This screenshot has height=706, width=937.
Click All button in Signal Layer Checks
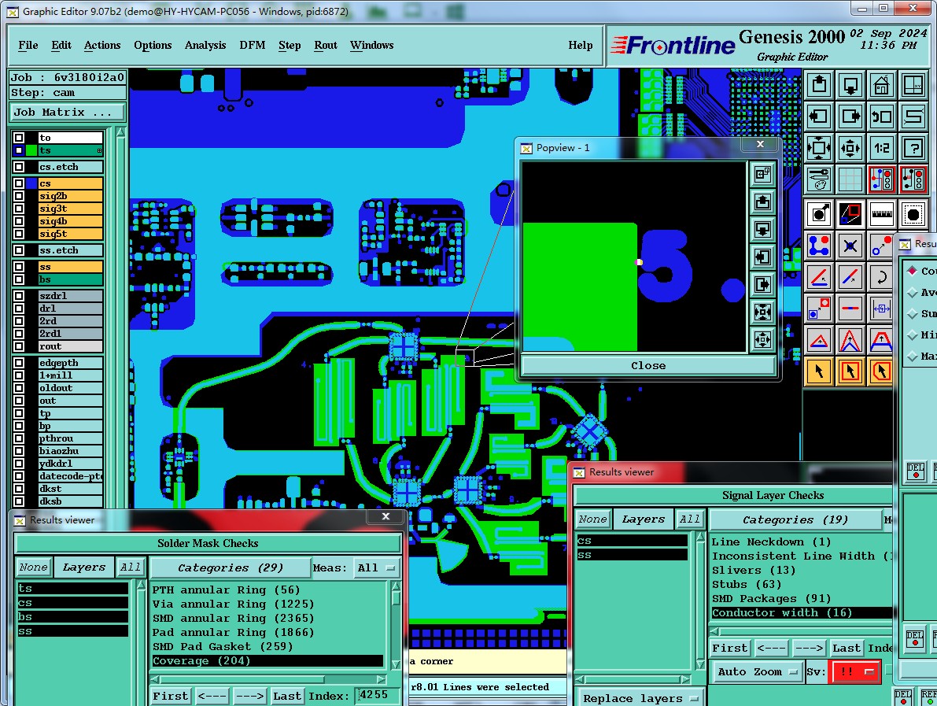[x=690, y=519]
